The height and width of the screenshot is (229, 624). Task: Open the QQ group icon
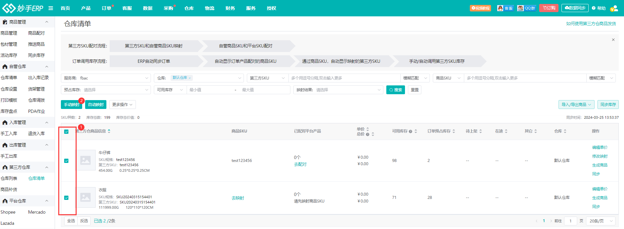(x=526, y=8)
